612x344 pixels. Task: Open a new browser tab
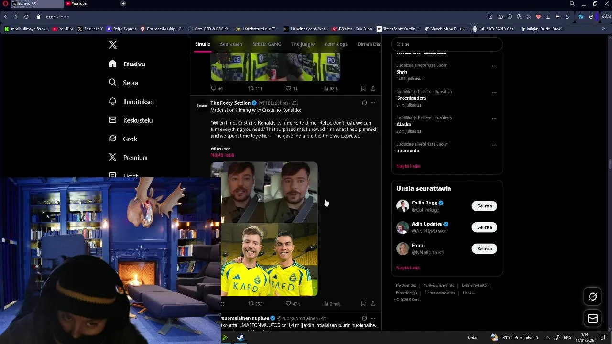click(x=123, y=3)
